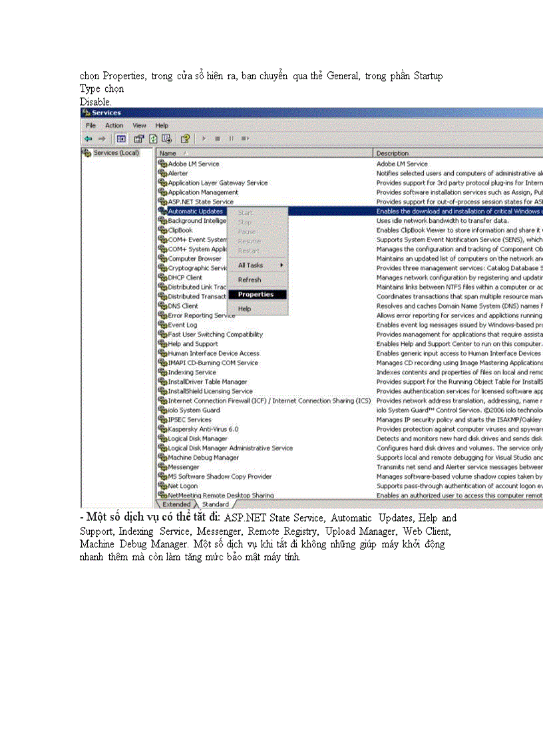Open the Action menu
The height and width of the screenshot is (747, 543).
pos(114,125)
